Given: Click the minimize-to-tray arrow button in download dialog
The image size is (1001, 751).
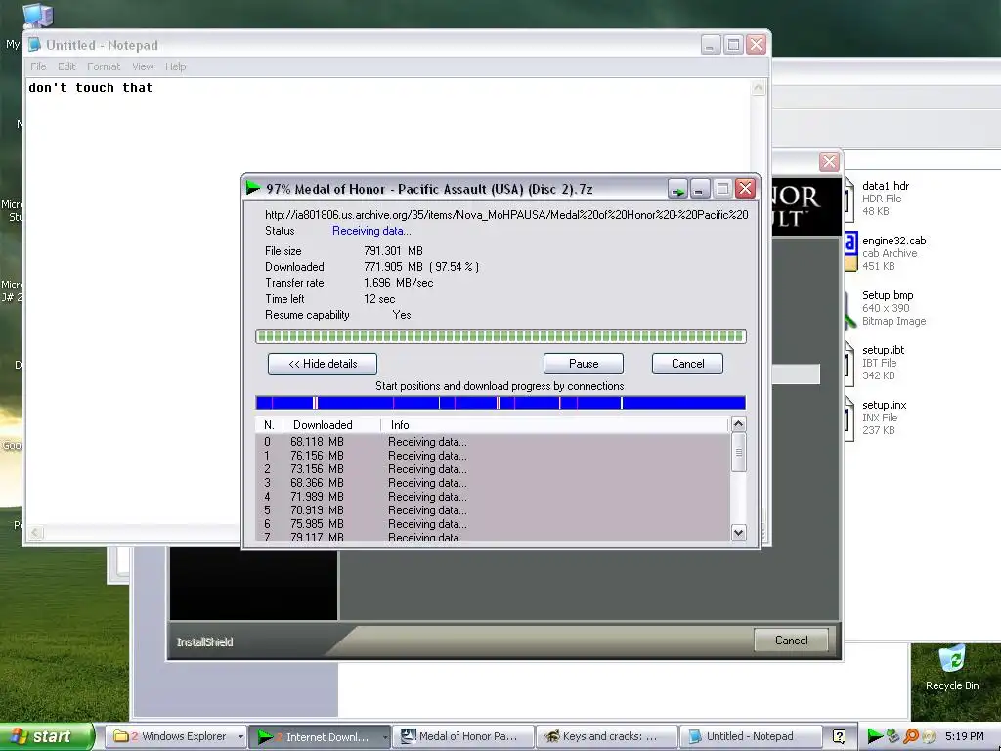Looking at the screenshot, I should pos(677,189).
